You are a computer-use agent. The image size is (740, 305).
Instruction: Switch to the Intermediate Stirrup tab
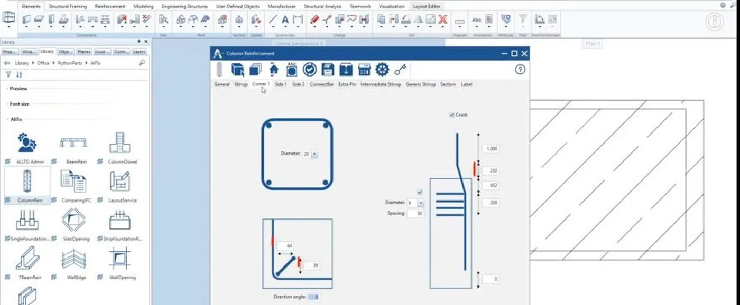click(x=381, y=84)
